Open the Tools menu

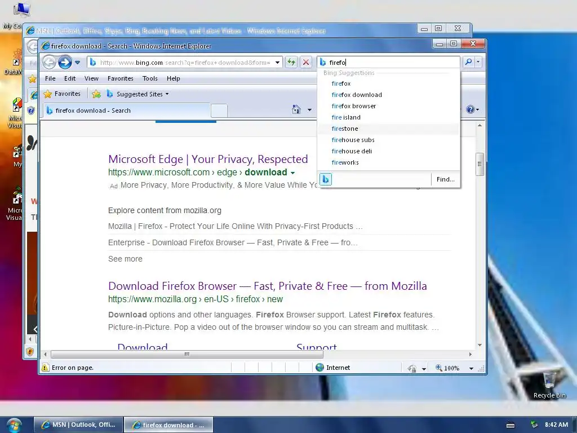tap(150, 78)
